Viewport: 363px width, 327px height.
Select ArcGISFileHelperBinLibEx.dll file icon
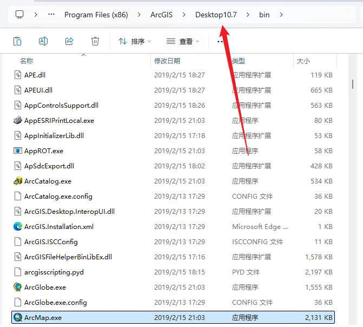[18, 257]
